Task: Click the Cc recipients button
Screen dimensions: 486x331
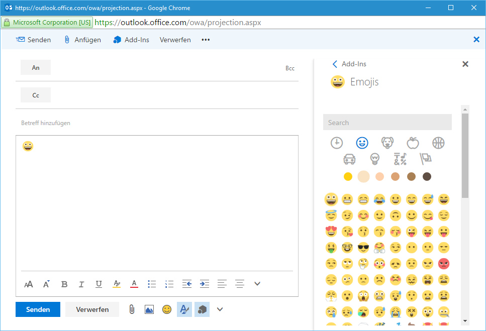Action: (36, 95)
